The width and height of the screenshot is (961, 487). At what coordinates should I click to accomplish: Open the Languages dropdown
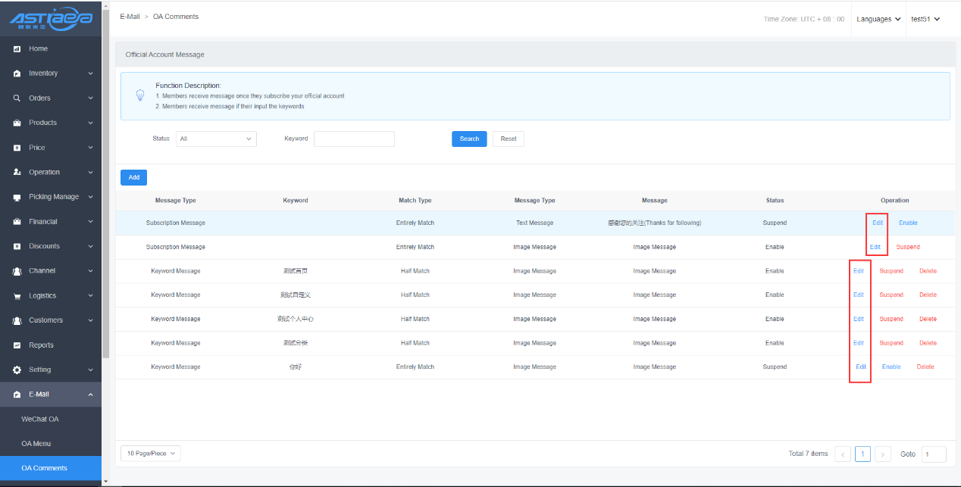pos(878,19)
